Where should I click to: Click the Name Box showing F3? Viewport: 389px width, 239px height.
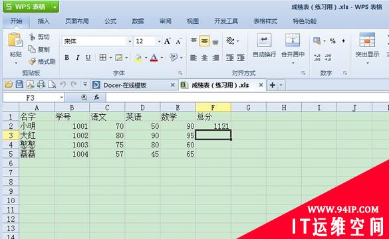31,98
